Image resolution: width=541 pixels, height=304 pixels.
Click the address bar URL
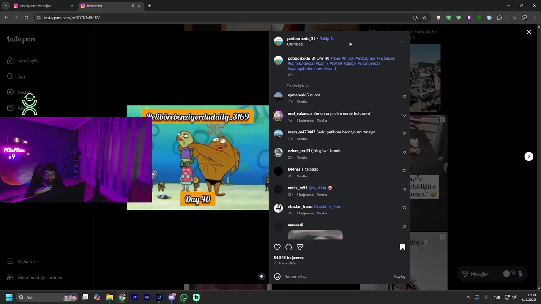[x=72, y=18]
